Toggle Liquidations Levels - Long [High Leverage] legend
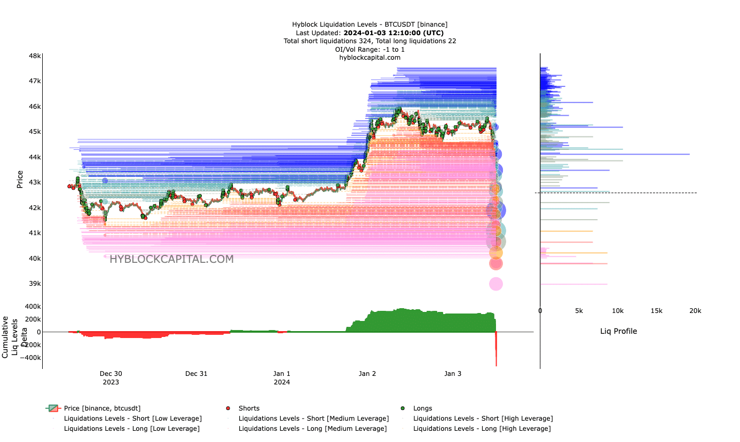The height and width of the screenshot is (442, 740). coord(482,429)
